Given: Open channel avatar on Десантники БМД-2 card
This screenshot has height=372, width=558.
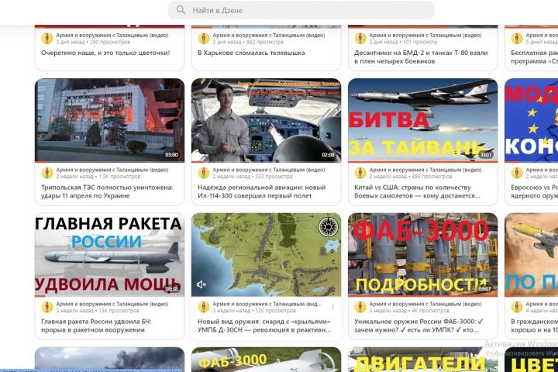Looking at the screenshot, I should [x=360, y=39].
